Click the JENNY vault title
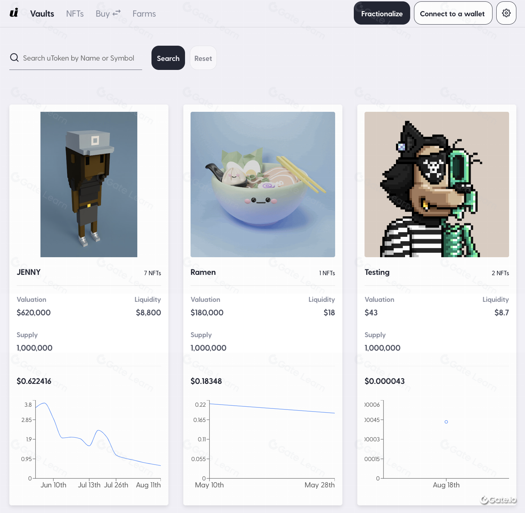525x513 pixels. pyautogui.click(x=29, y=272)
